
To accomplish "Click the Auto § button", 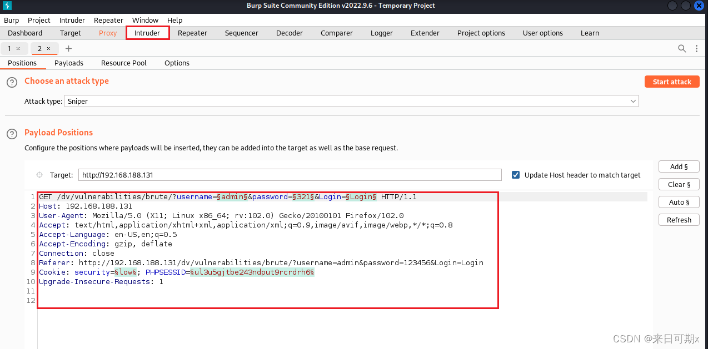I will click(679, 202).
